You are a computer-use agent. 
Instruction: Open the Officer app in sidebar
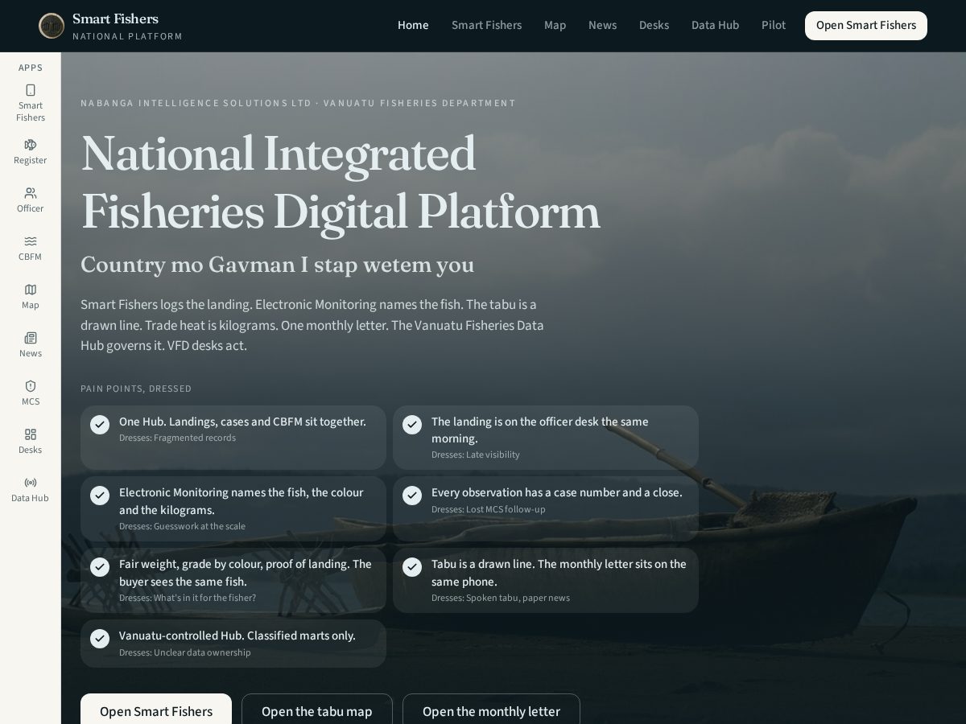click(x=31, y=200)
